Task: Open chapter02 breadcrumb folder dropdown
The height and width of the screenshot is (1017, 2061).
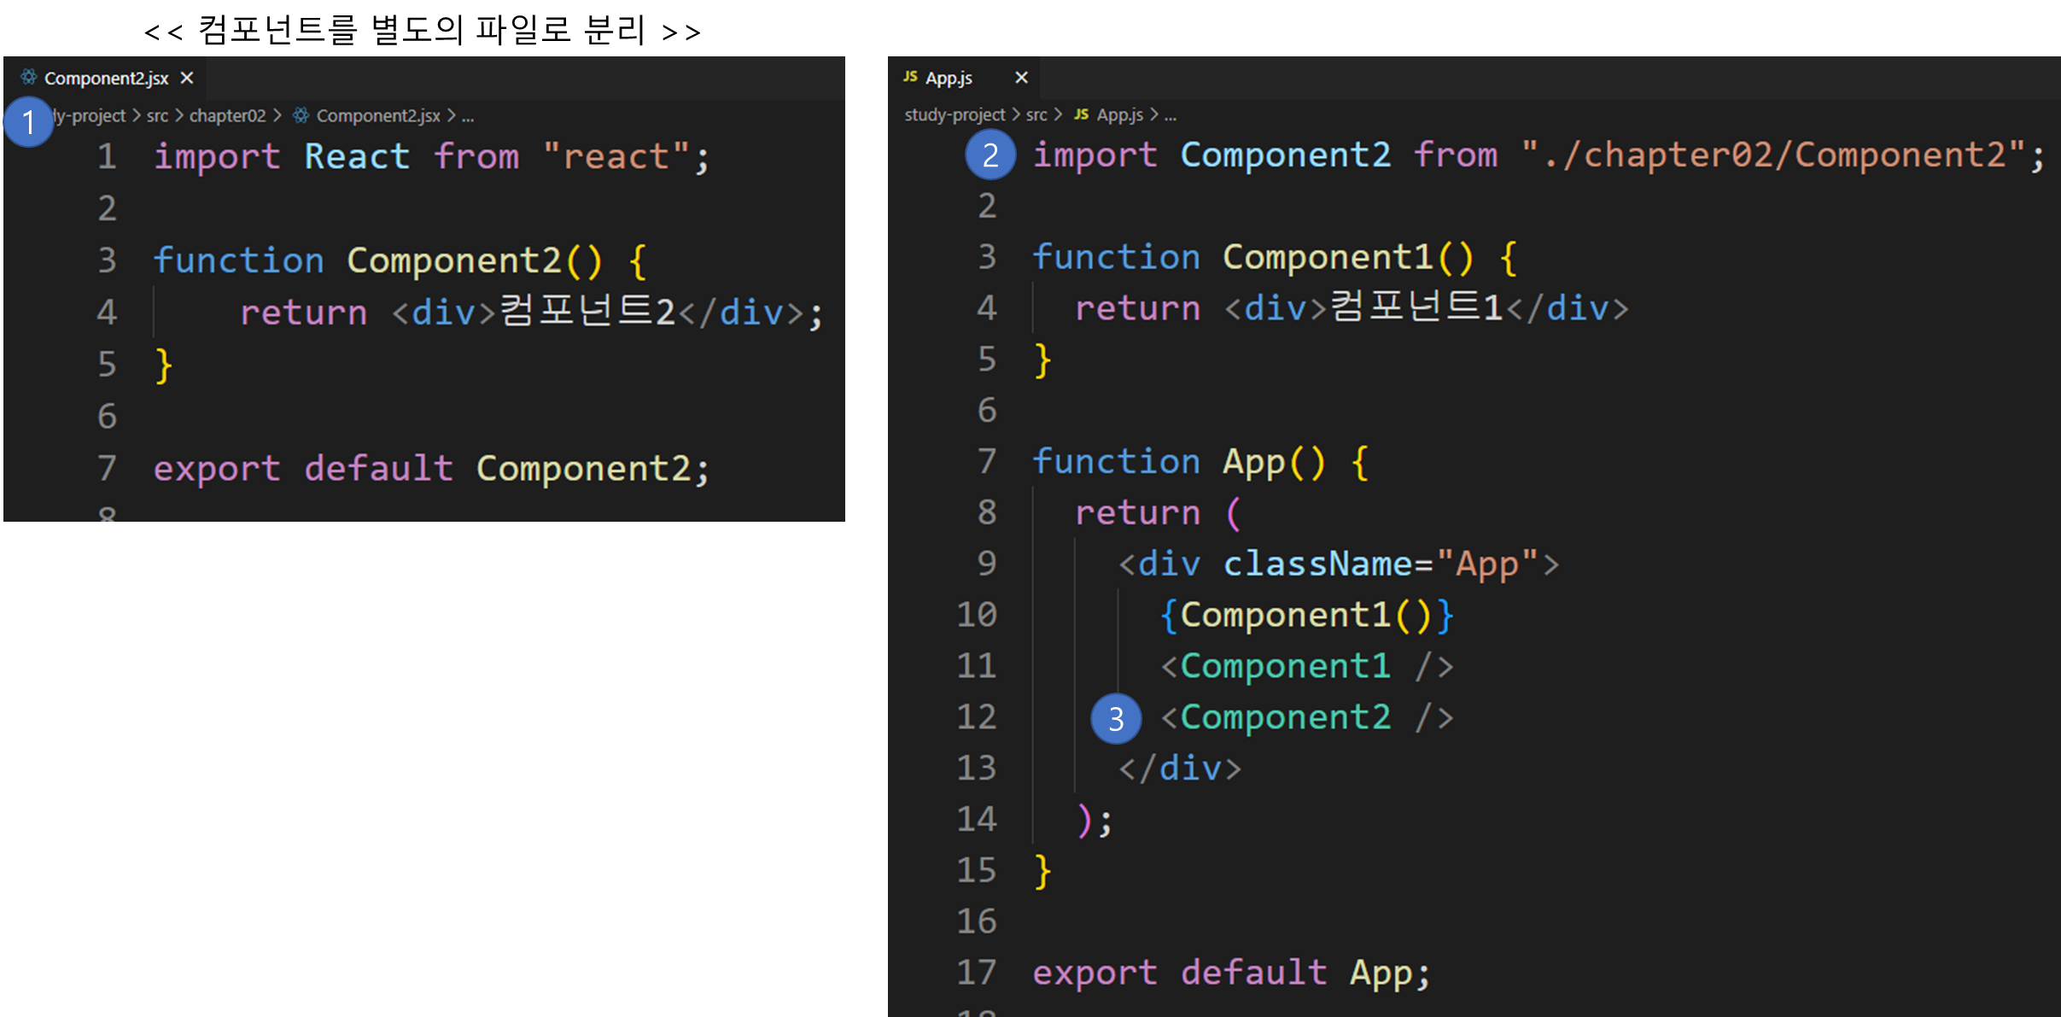Action: point(227,115)
